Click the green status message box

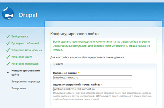pyautogui.click(x=103, y=46)
